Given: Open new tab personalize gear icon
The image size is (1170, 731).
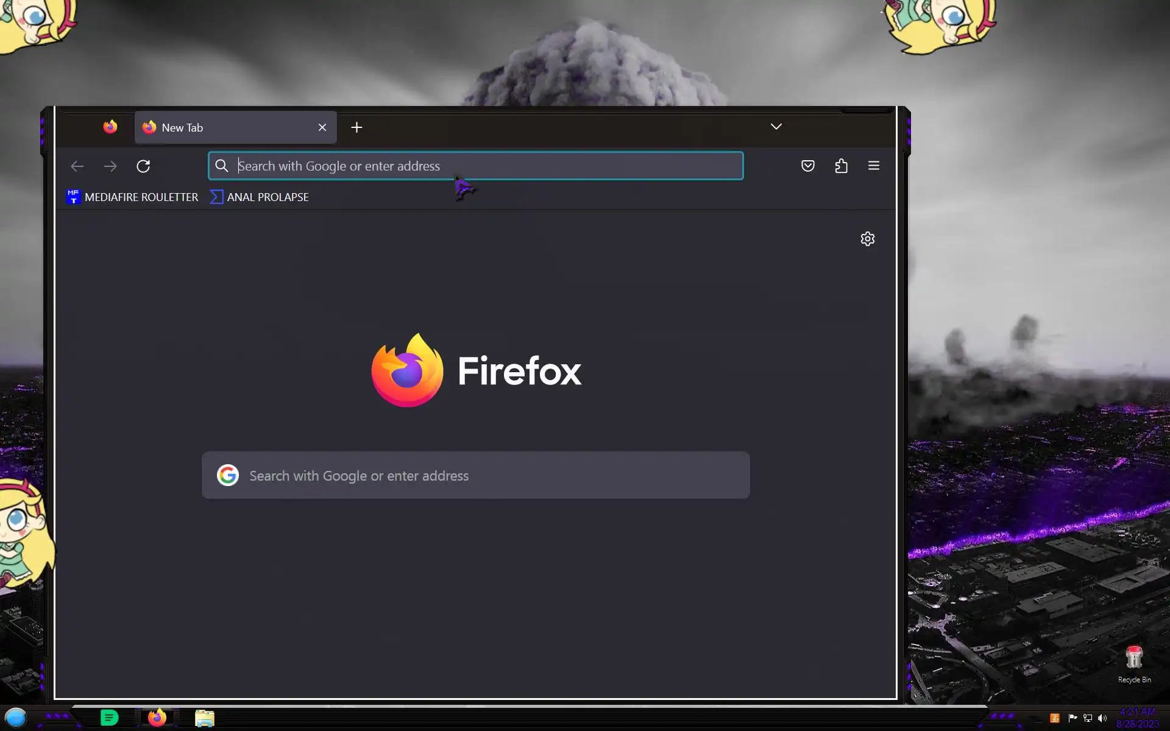Looking at the screenshot, I should coord(868,239).
